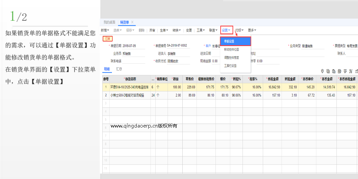Open the 更多 dropdown menu
The height and width of the screenshot is (179, 358).
point(252,30)
